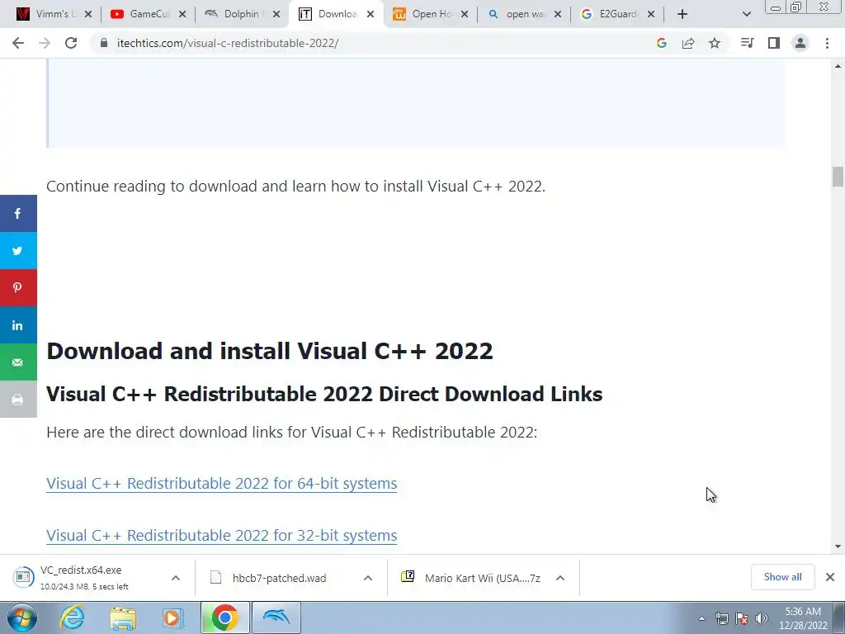Open the taskbar clock showing 5:36 AM
The height and width of the screenshot is (634, 845).
pos(804,618)
